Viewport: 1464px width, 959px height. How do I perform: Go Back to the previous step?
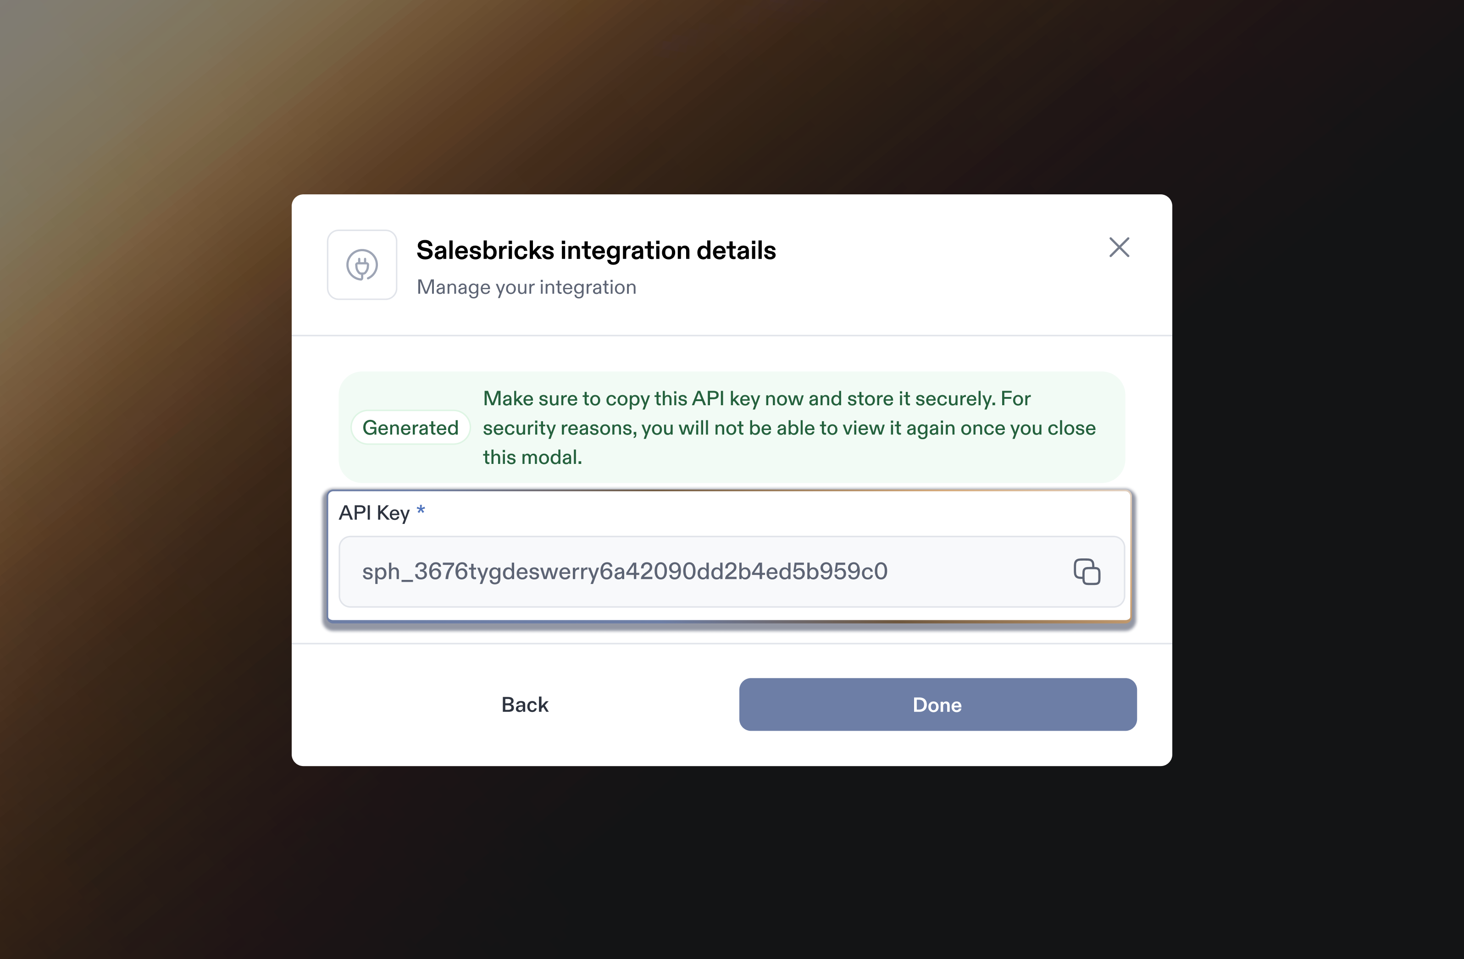525,705
